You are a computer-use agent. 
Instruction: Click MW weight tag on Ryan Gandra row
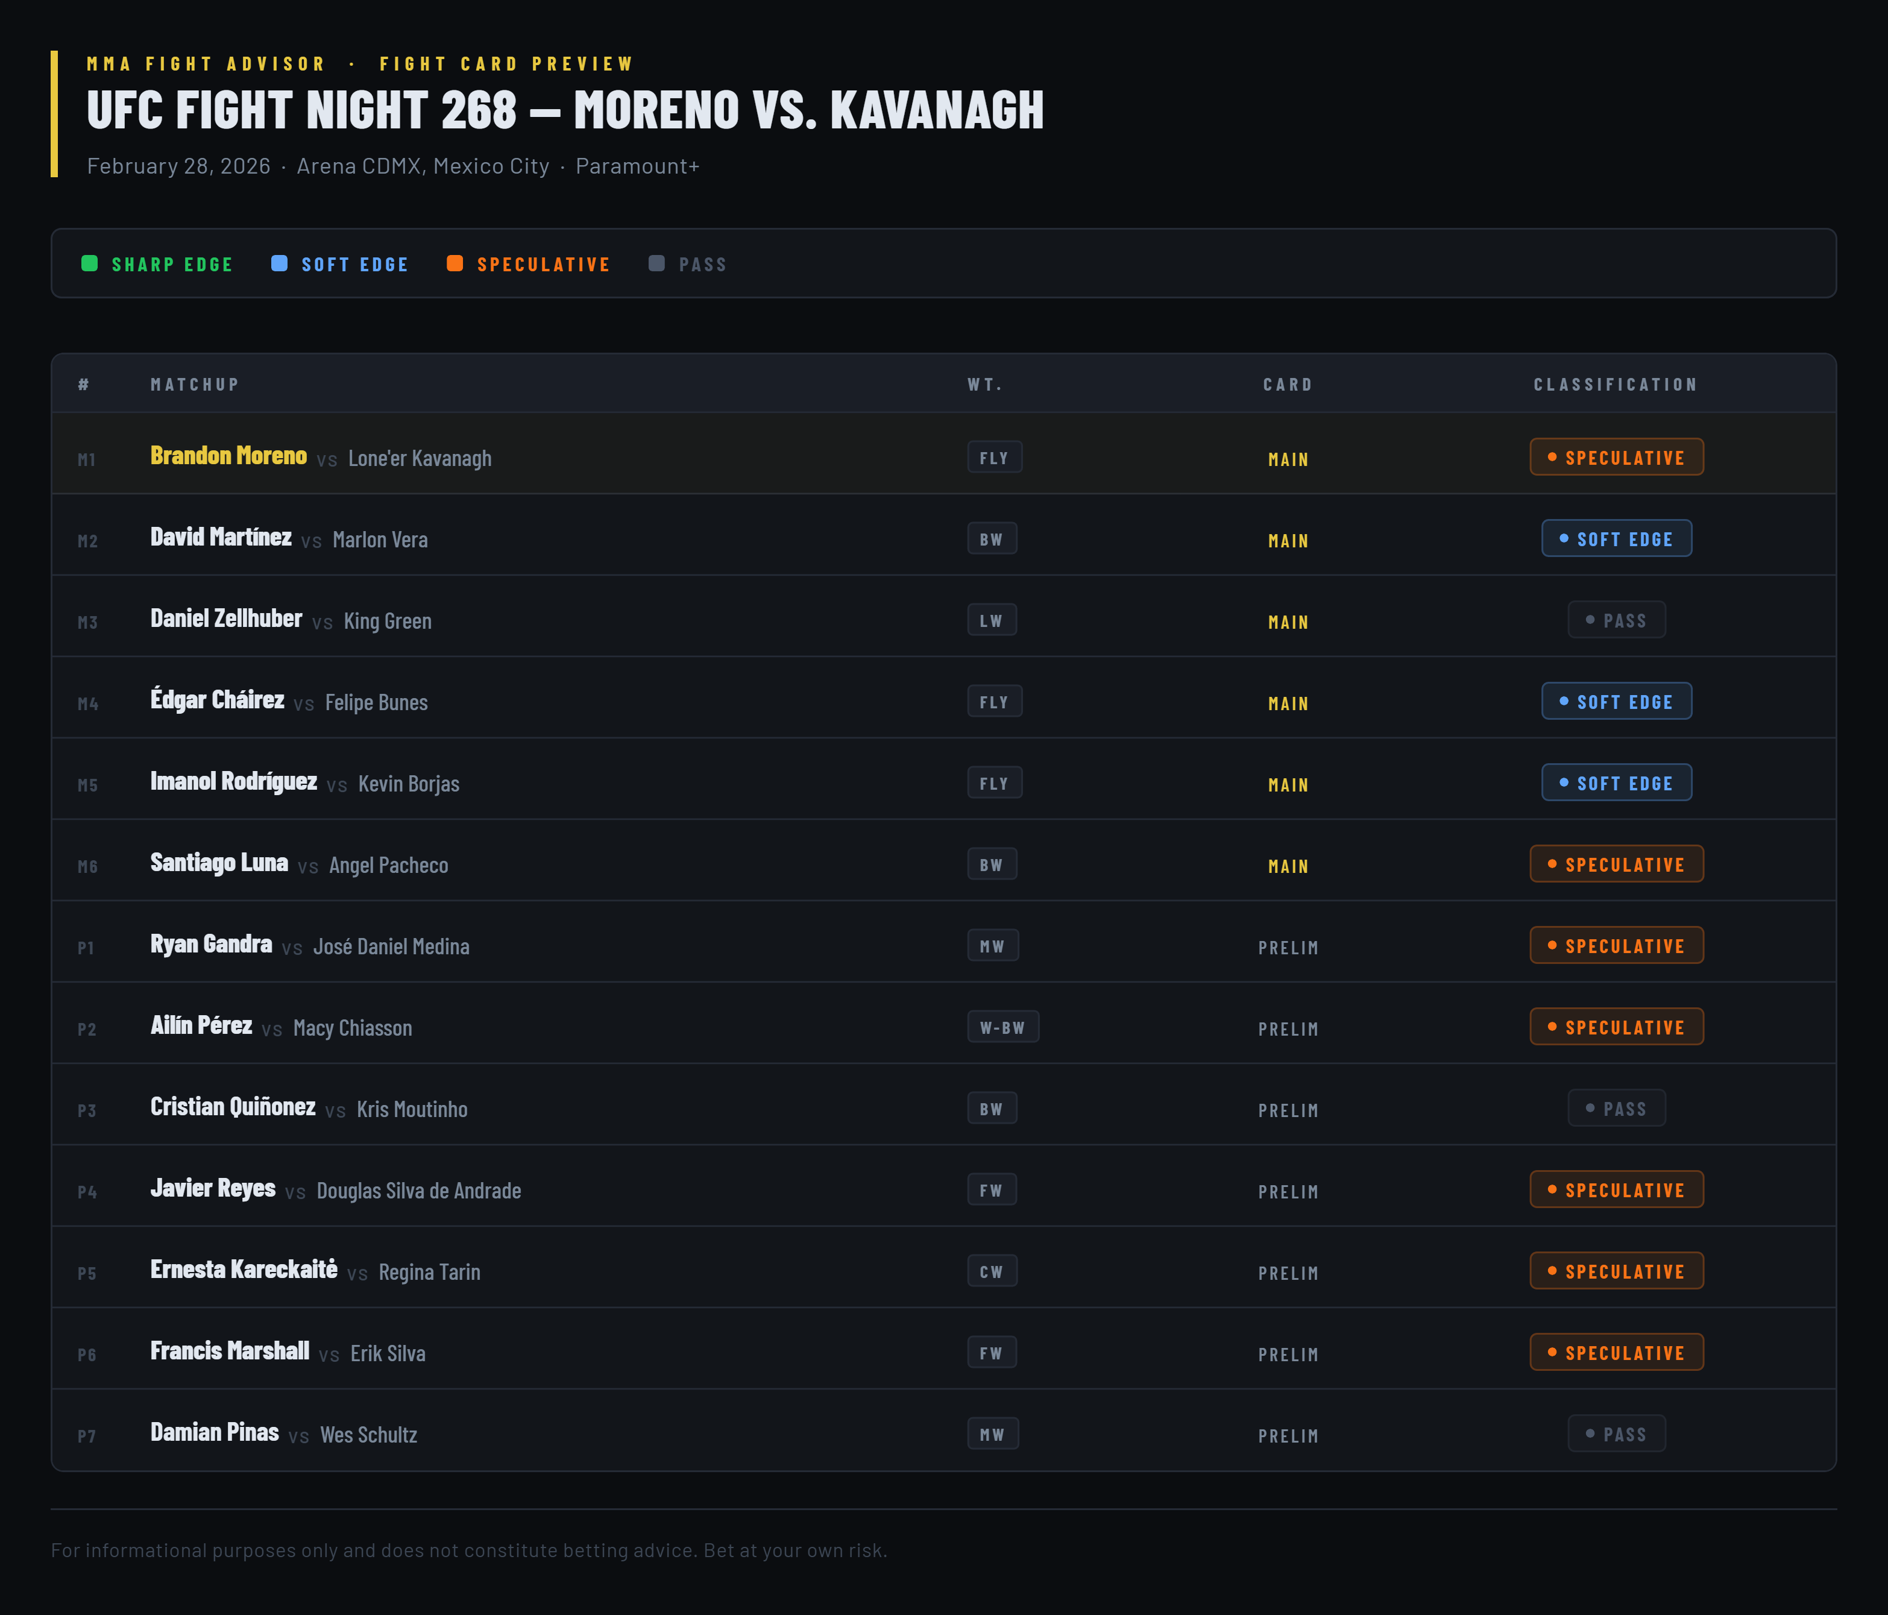click(x=992, y=946)
